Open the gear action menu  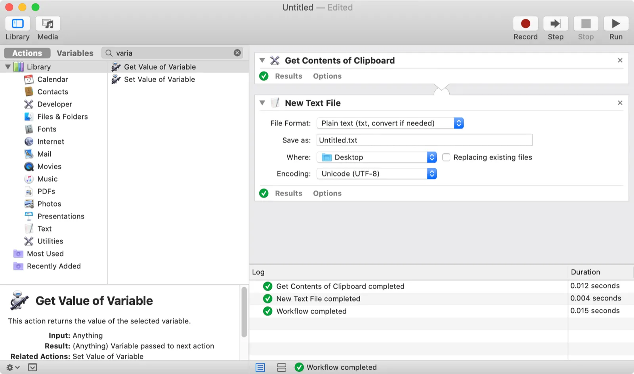pos(13,367)
